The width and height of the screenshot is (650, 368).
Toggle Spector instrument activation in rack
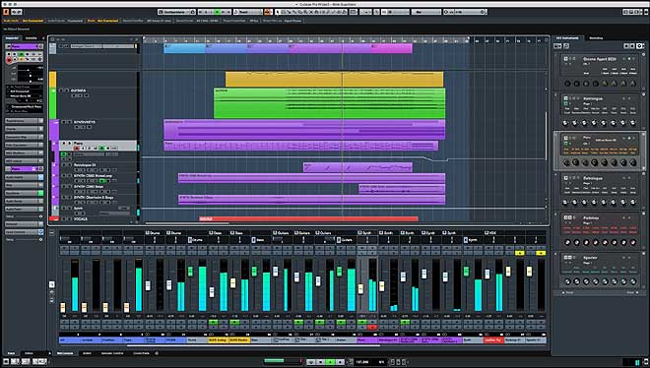(x=565, y=258)
